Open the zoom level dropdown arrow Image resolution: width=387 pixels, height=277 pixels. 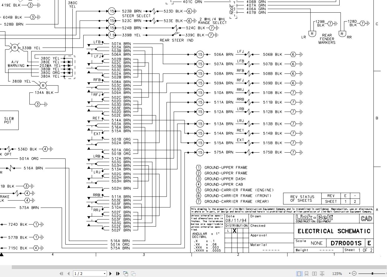click(350, 273)
